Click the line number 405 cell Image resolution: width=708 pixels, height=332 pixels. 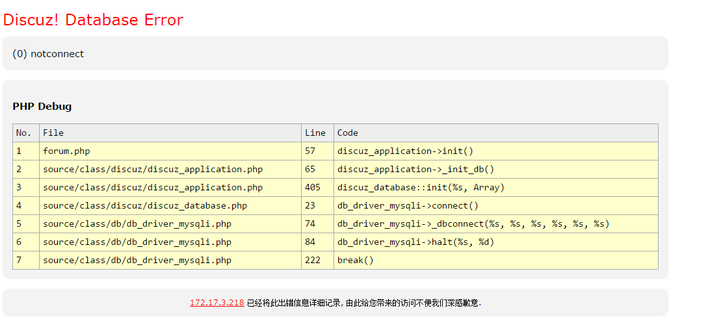point(312,188)
